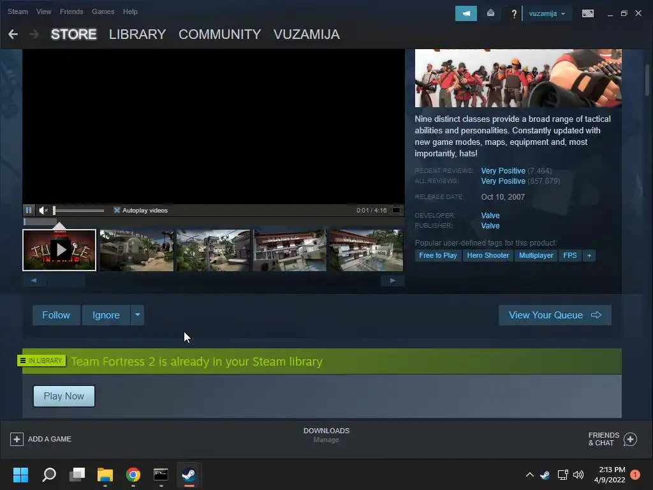
Task: Open Friends & Chat icon
Action: click(630, 439)
